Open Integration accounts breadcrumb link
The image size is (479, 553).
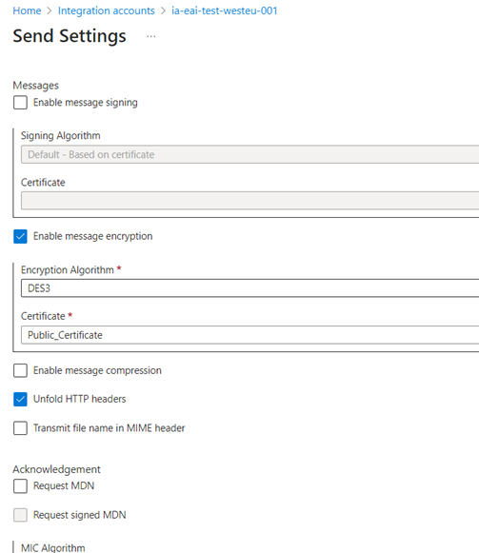click(107, 10)
